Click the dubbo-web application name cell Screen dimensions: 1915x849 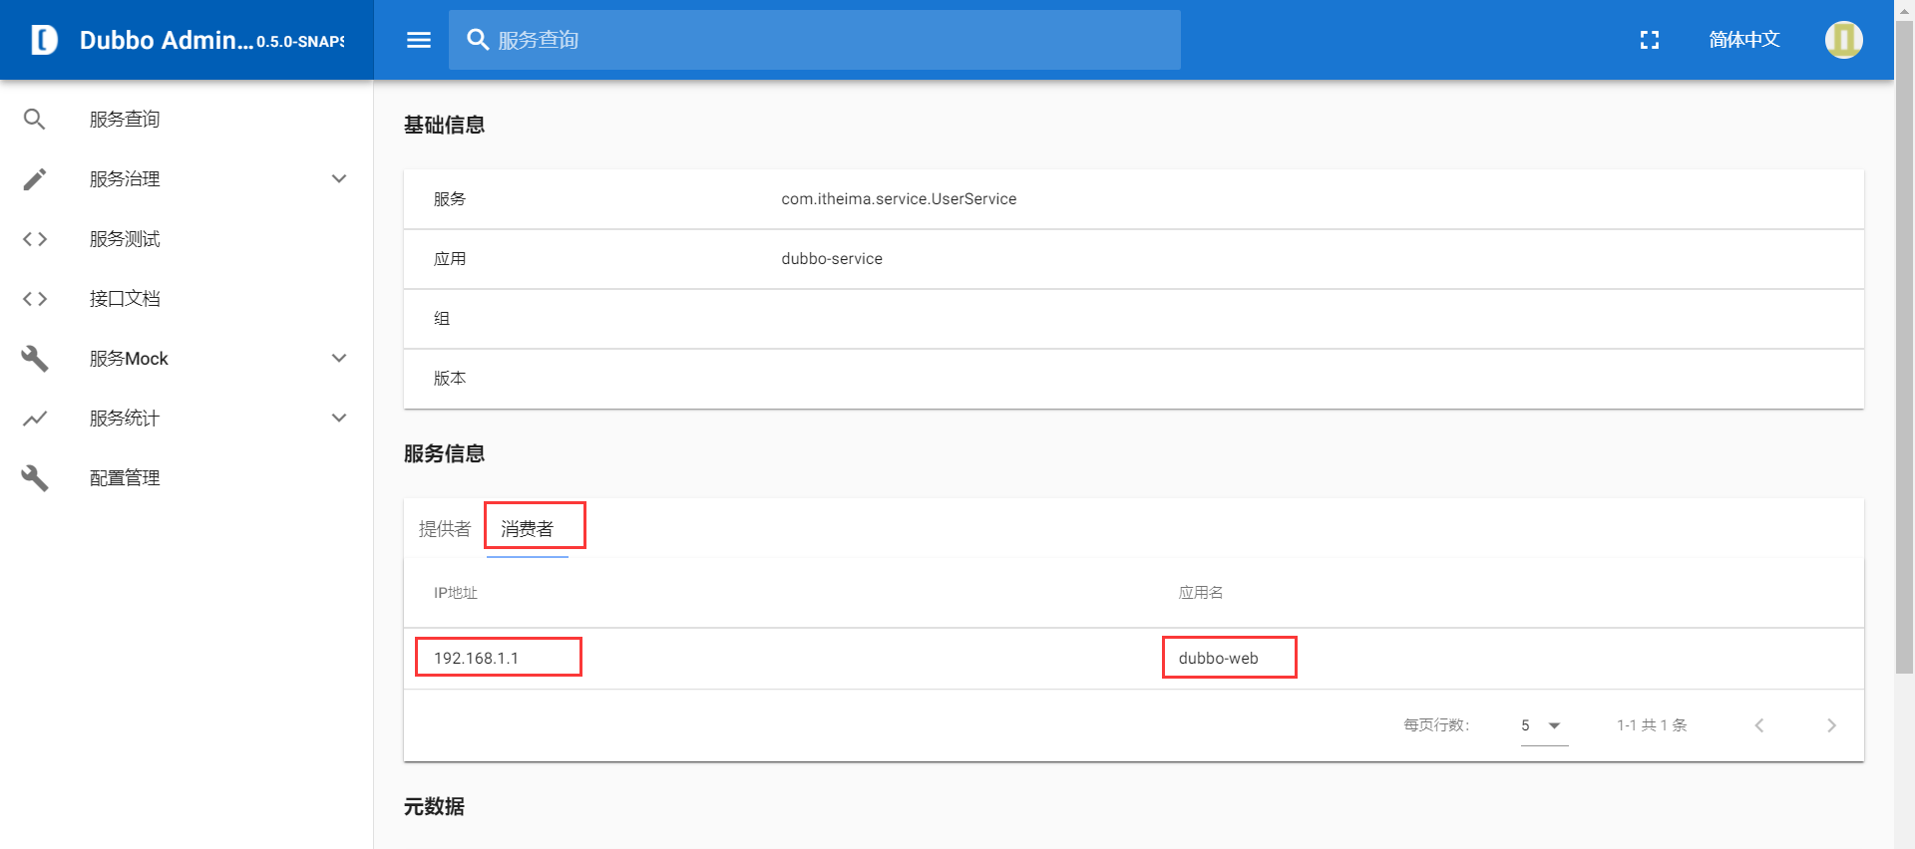click(1219, 659)
